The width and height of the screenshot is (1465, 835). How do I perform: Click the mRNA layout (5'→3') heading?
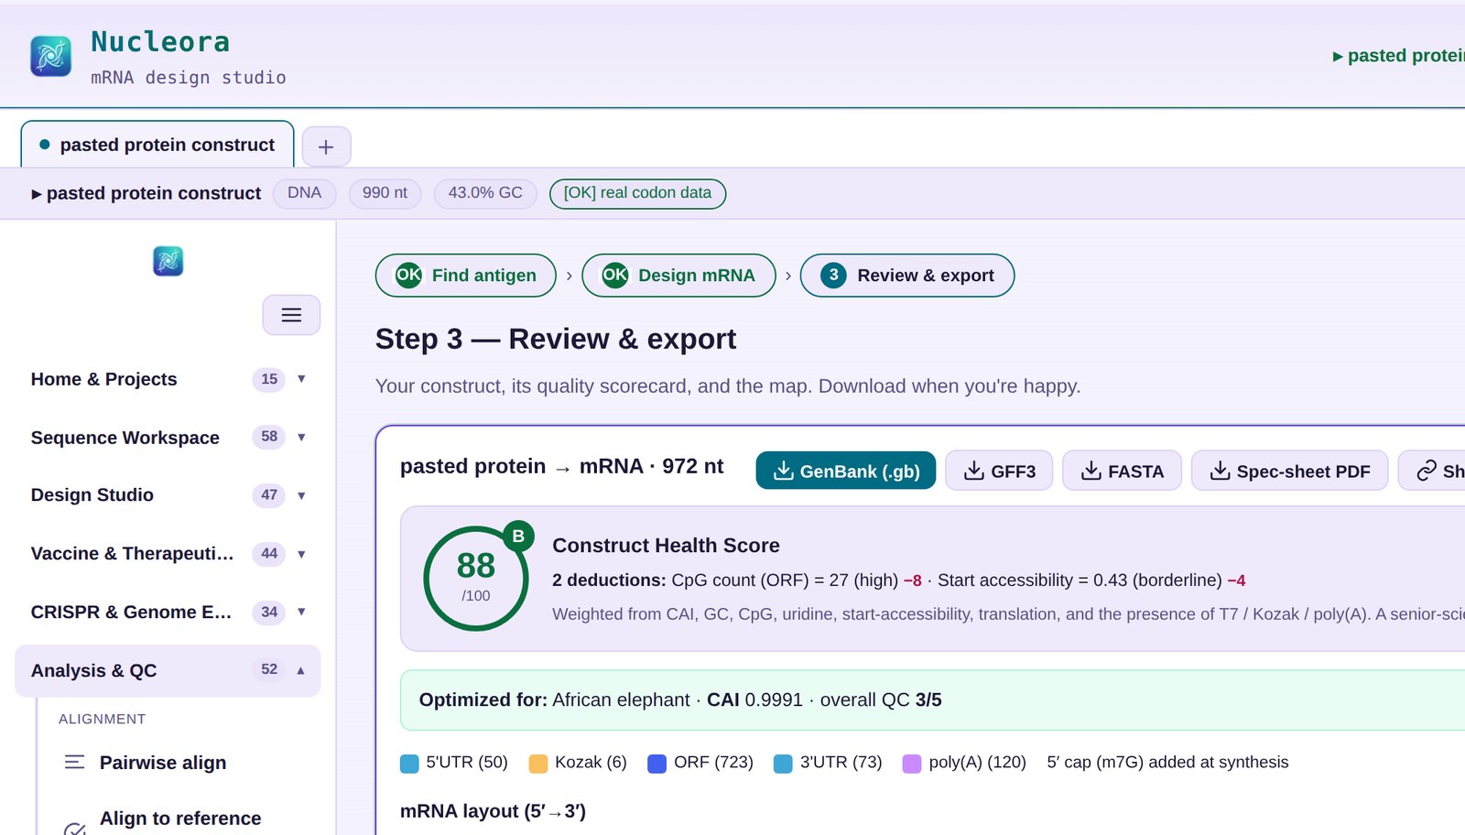[x=493, y=811]
